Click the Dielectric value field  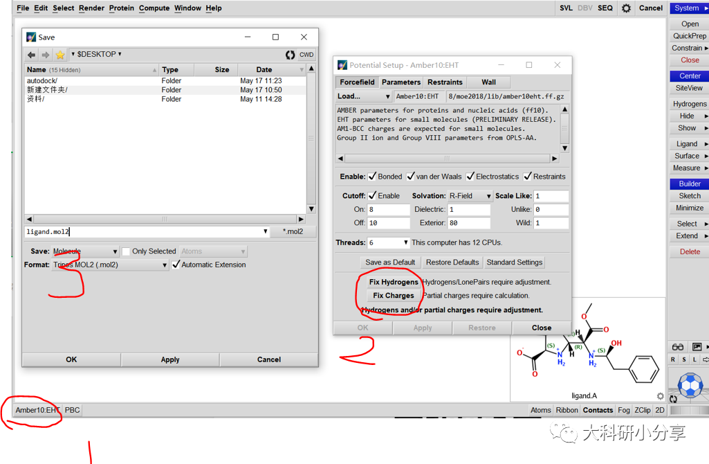pos(469,210)
